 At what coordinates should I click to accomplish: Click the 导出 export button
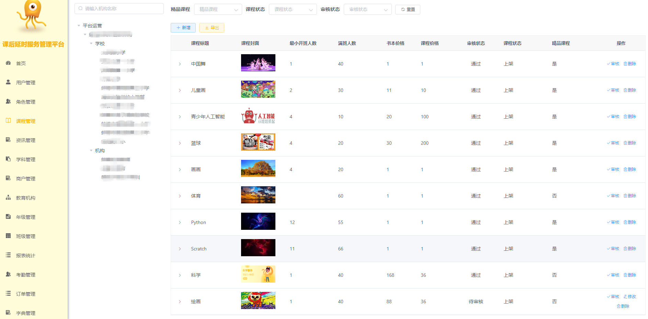pos(212,28)
